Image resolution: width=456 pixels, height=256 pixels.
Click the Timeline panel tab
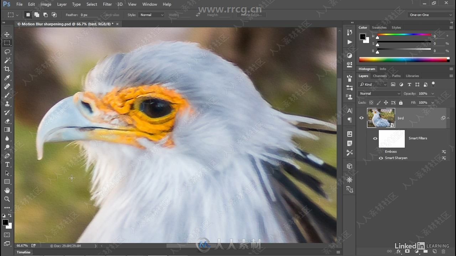click(24, 252)
